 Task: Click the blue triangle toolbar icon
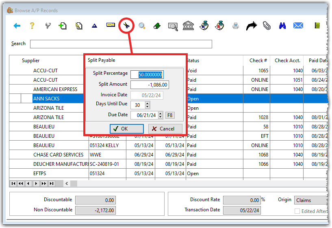[x=94, y=26]
